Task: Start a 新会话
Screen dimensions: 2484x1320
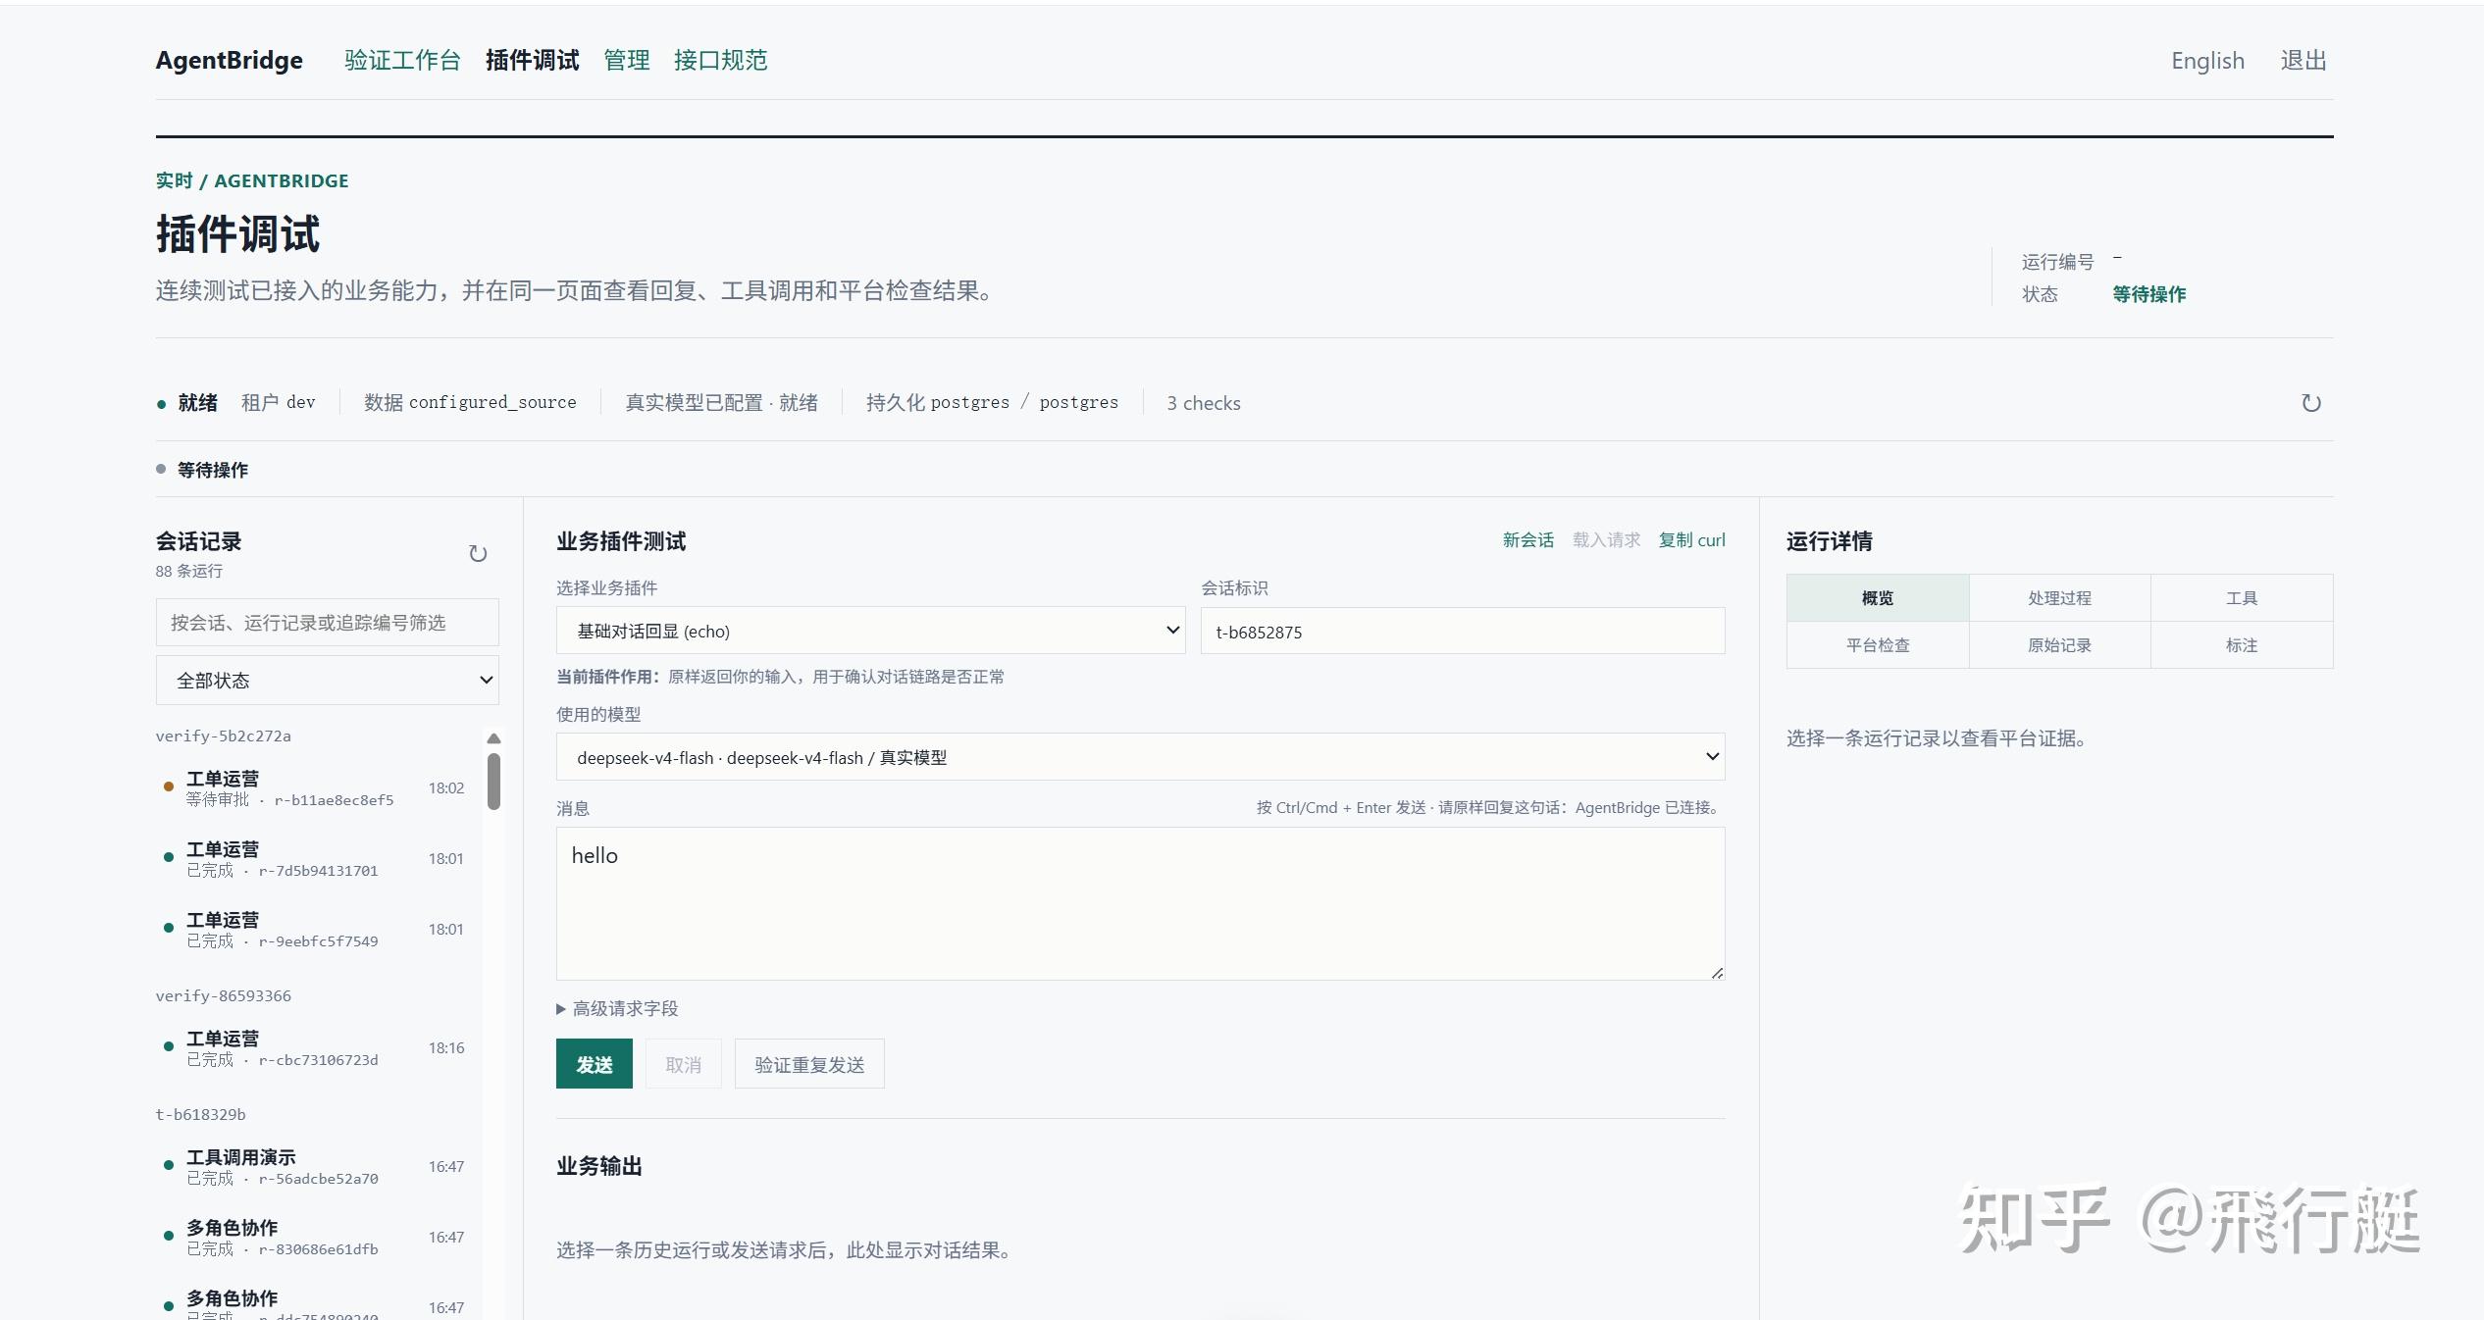Action: [1528, 540]
